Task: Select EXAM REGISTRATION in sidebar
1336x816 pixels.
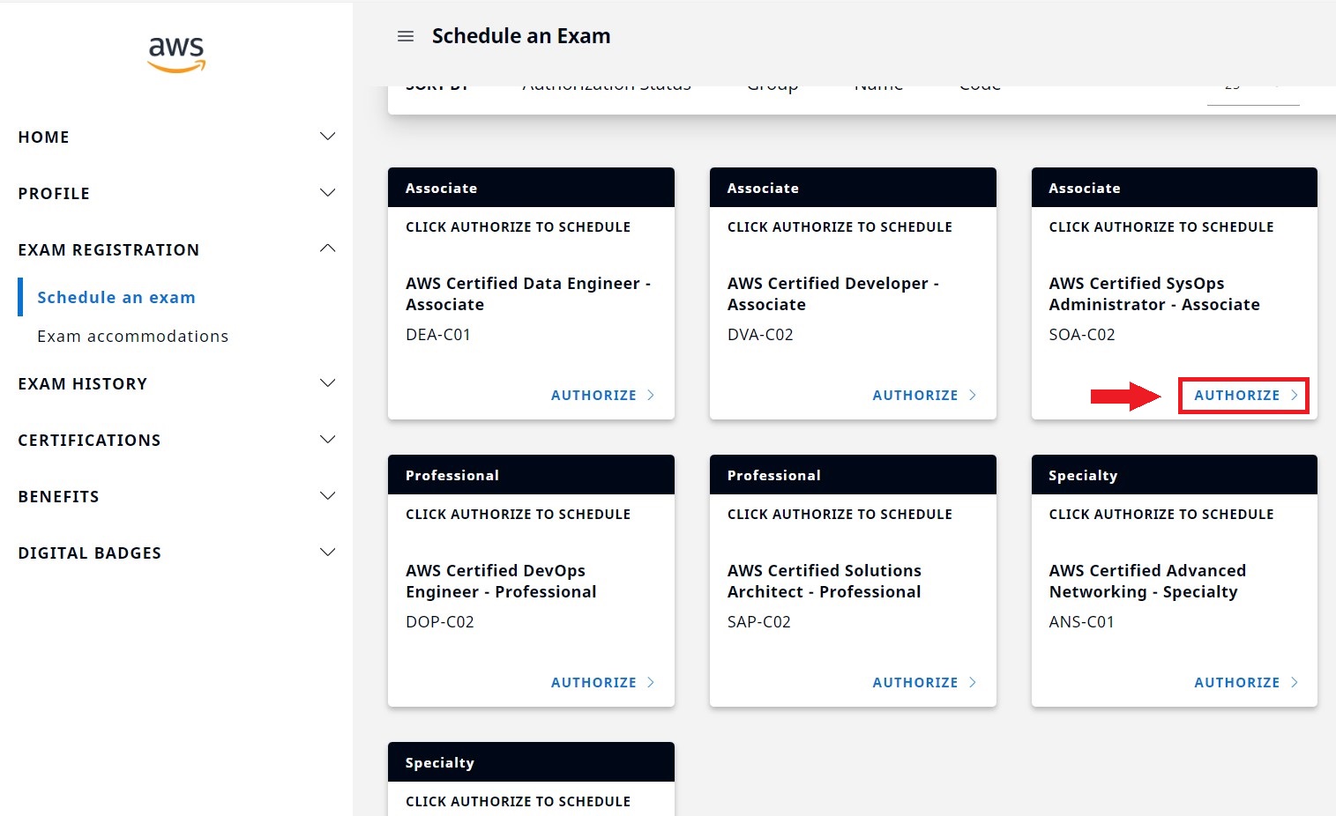Action: (x=108, y=250)
